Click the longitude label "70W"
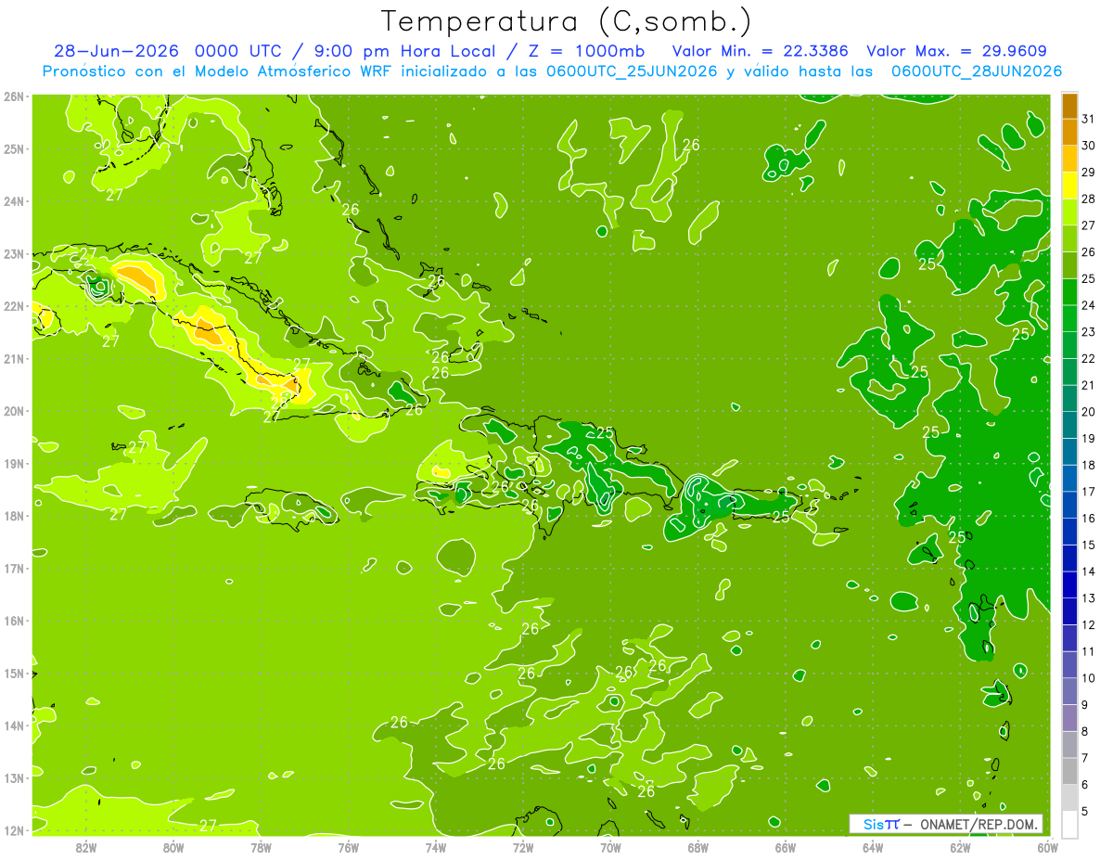 pyautogui.click(x=610, y=847)
